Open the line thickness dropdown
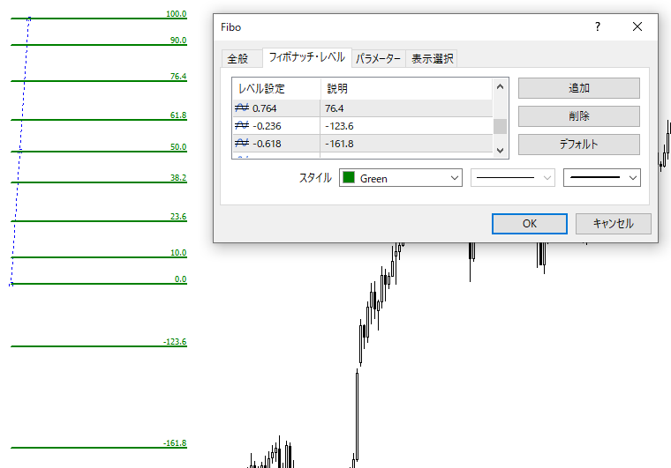The height and width of the screenshot is (468, 671). click(x=601, y=178)
